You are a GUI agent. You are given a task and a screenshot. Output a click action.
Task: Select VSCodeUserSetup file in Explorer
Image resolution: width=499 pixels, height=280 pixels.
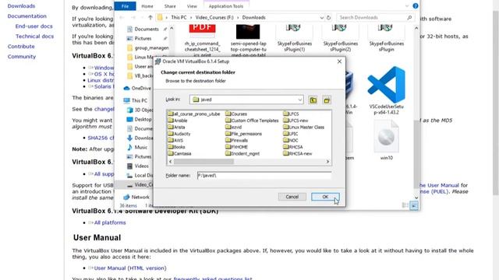pyautogui.click(x=387, y=90)
